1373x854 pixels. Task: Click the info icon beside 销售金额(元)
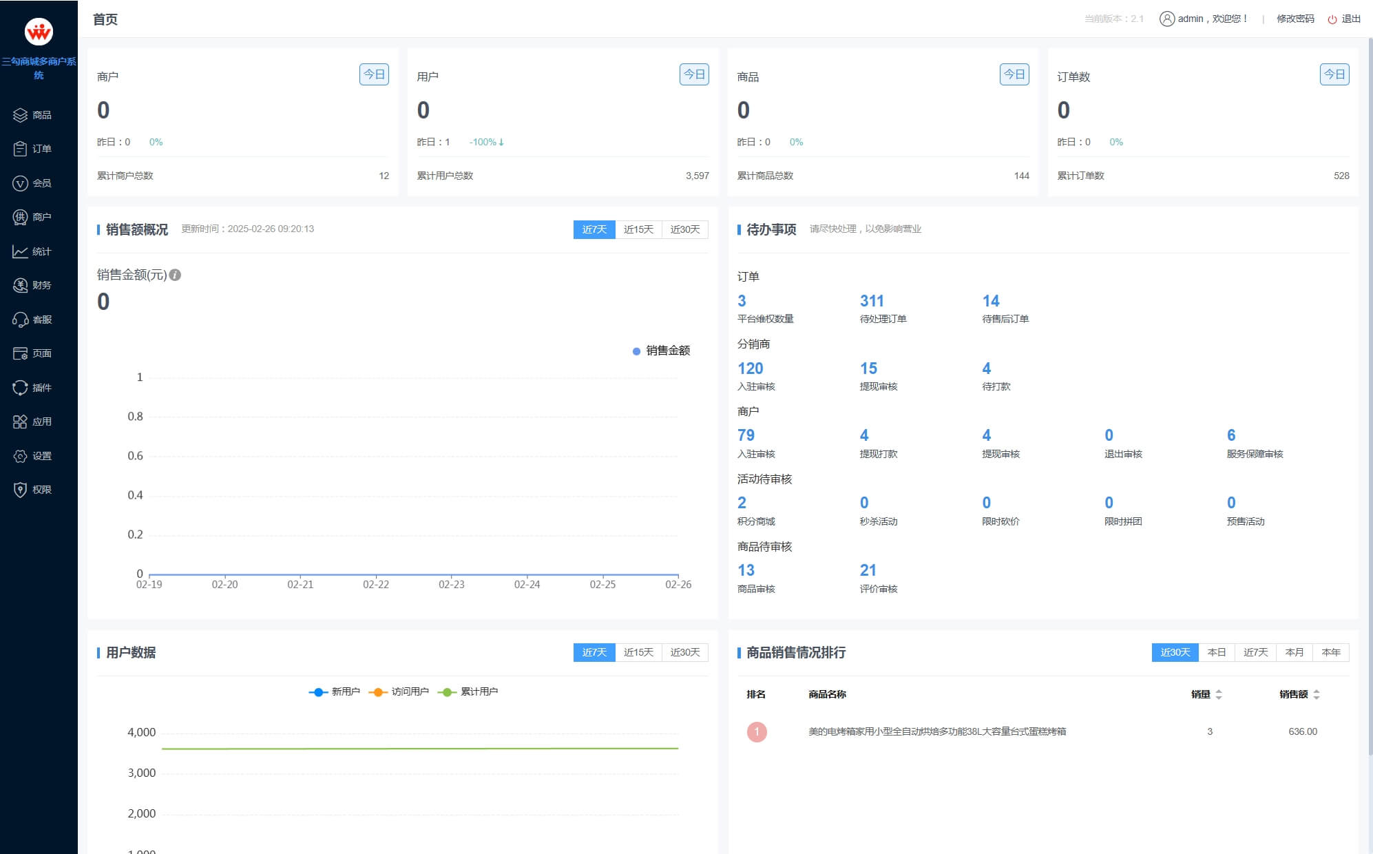click(x=174, y=274)
